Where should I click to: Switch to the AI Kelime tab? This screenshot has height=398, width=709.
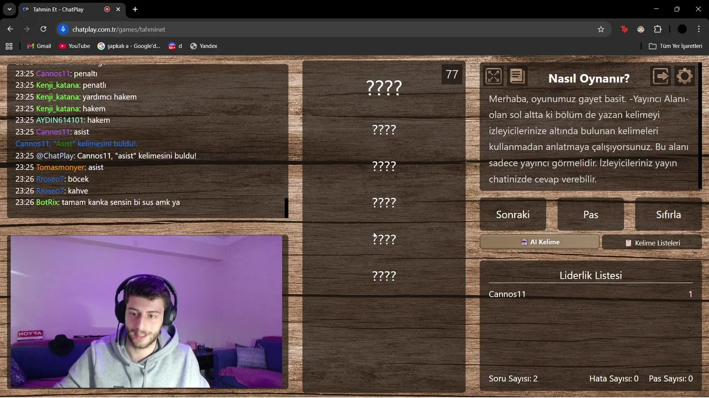(x=540, y=242)
